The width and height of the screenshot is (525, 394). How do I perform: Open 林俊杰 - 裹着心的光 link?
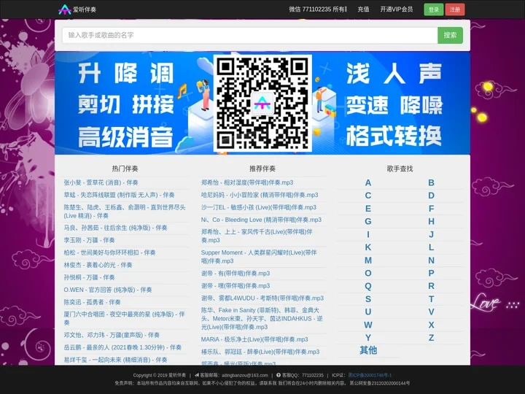(x=98, y=265)
